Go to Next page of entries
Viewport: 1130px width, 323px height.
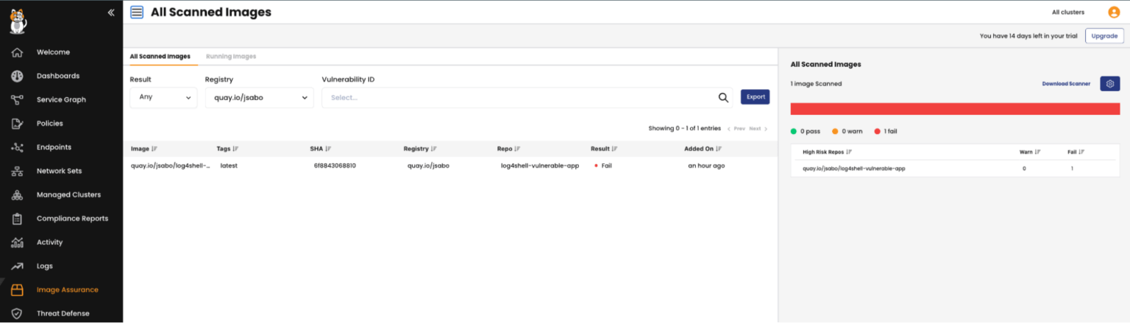pos(758,129)
